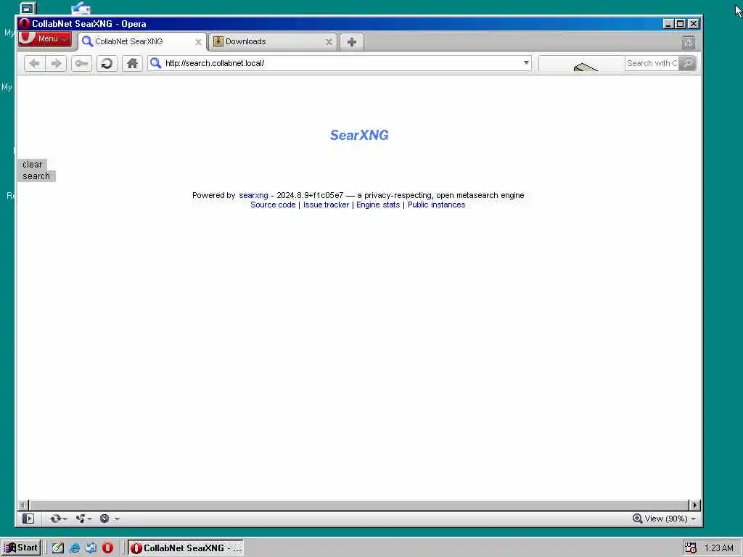
Task: Click the closed tabs trash icon
Action: pyautogui.click(x=689, y=43)
